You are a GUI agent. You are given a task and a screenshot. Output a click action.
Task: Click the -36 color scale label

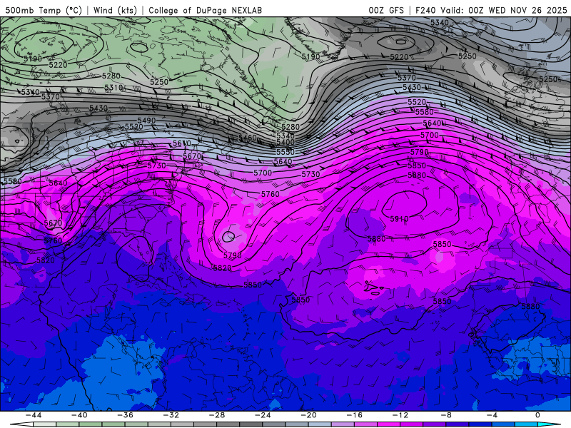125,415
